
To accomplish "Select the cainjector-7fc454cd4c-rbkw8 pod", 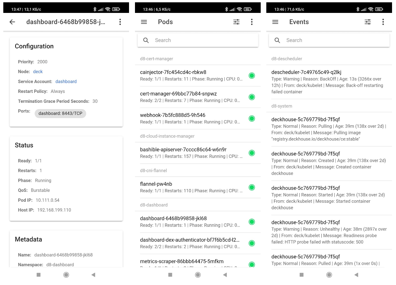I will tap(191, 75).
